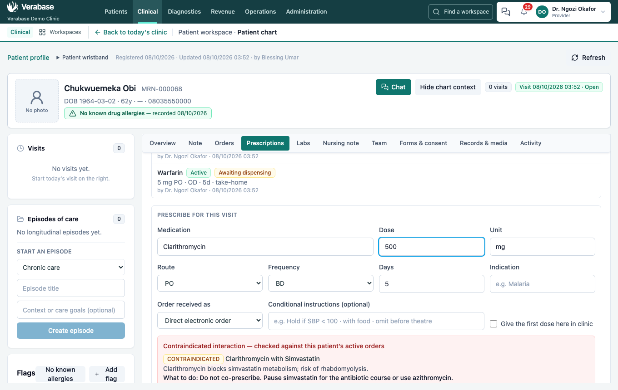Refresh the patient chart
This screenshot has height=390, width=618.
tap(588, 58)
